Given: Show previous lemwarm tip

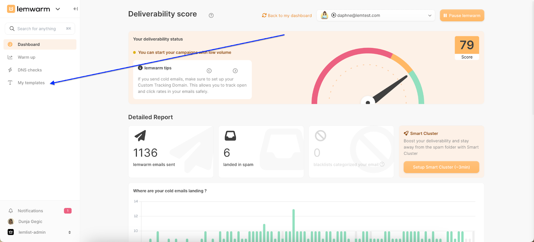Looking at the screenshot, I should pyautogui.click(x=209, y=71).
